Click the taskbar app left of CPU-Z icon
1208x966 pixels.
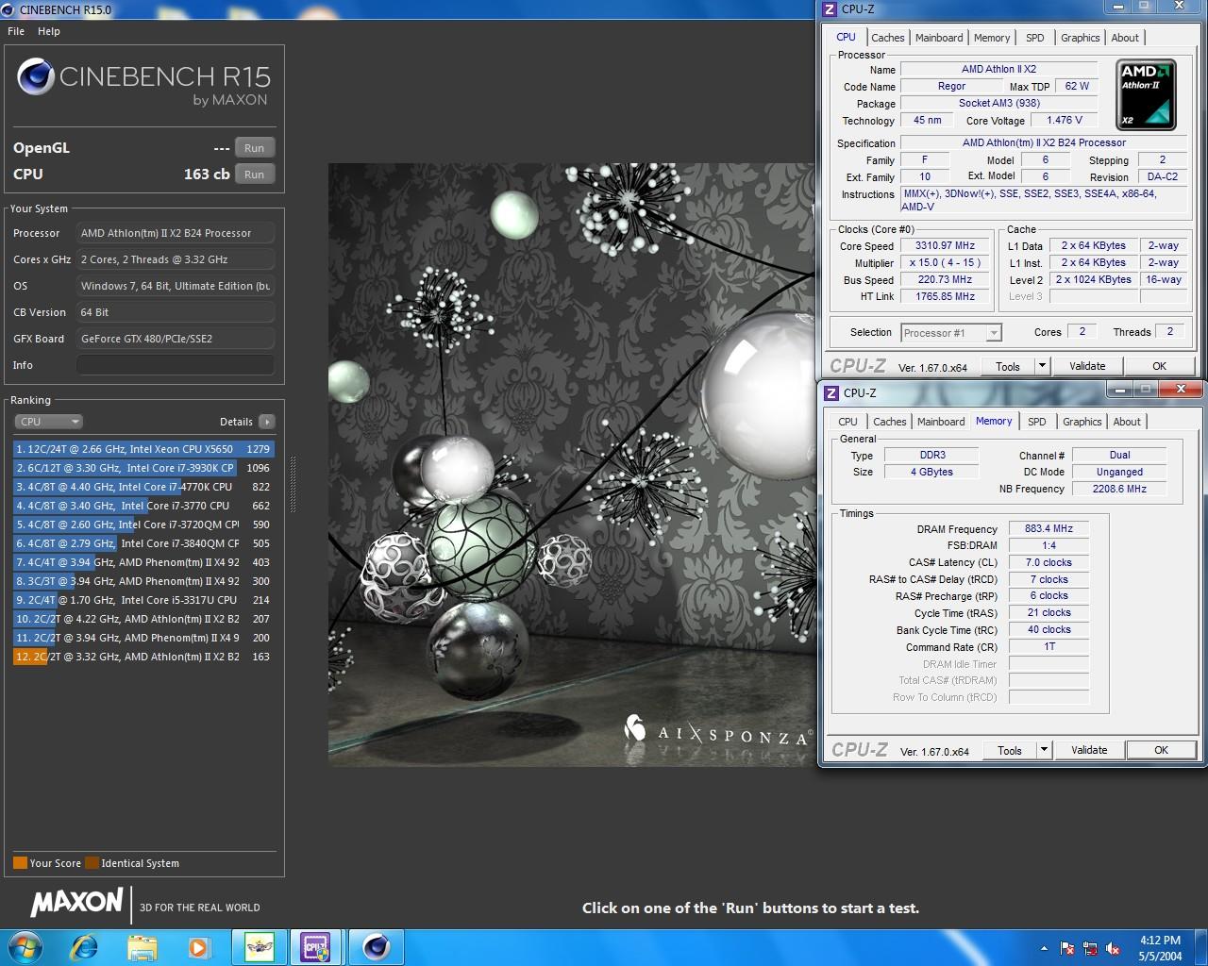(x=260, y=947)
